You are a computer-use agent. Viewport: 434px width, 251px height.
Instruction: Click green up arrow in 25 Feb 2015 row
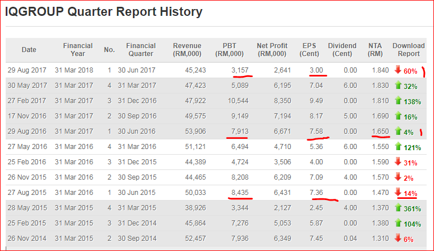pyautogui.click(x=398, y=223)
